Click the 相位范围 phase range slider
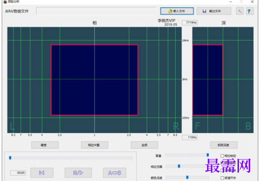 [x=187, y=166]
